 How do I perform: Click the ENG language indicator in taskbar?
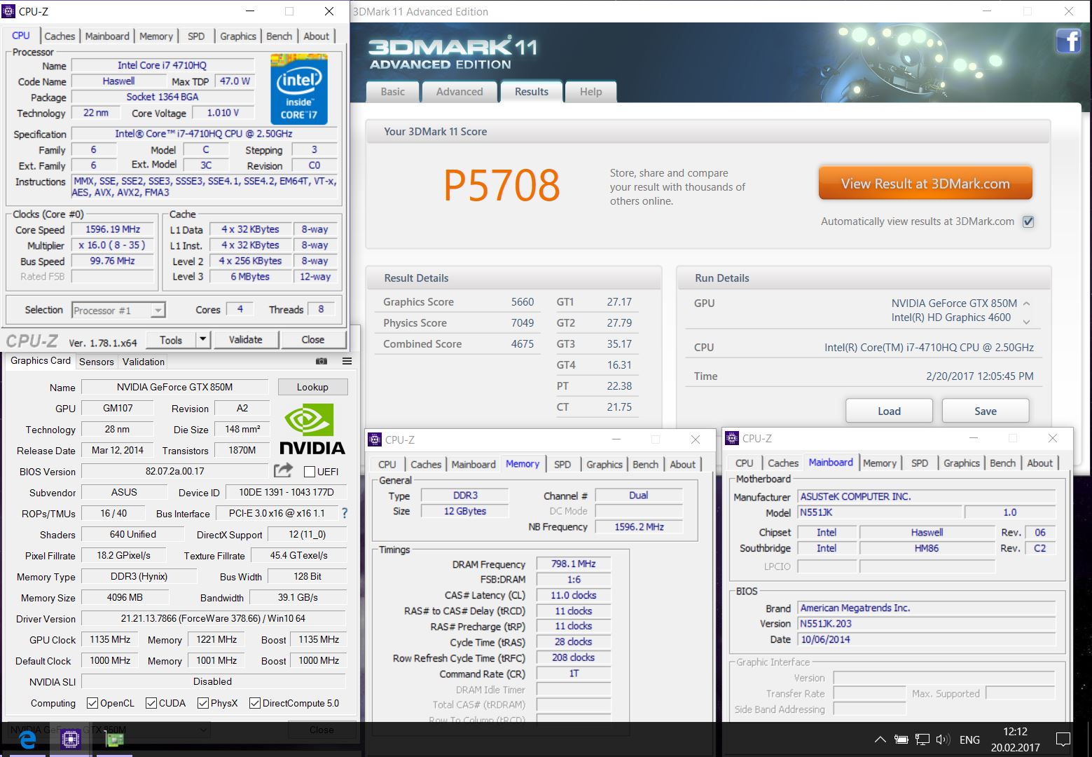point(969,739)
